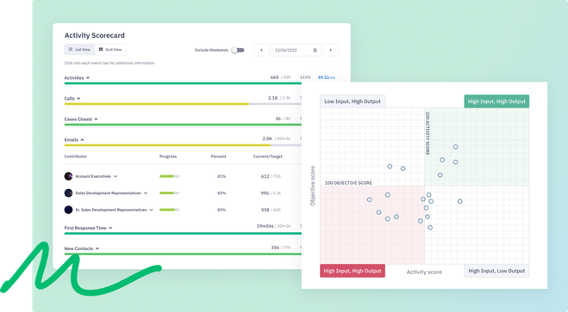Open the calendar icon in date field
This screenshot has width=568, height=312.
(315, 50)
